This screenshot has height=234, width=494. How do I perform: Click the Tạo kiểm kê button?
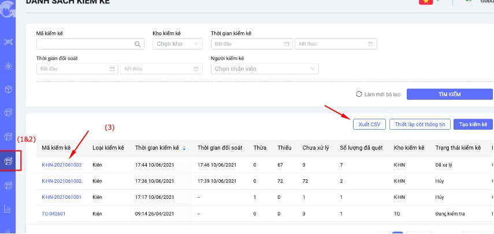(x=473, y=124)
